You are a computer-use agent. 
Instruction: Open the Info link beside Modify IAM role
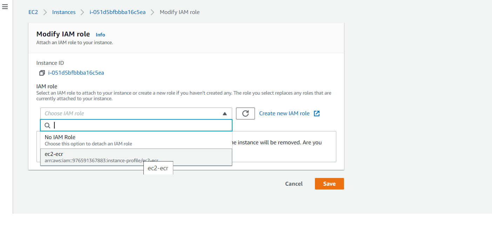point(100,35)
